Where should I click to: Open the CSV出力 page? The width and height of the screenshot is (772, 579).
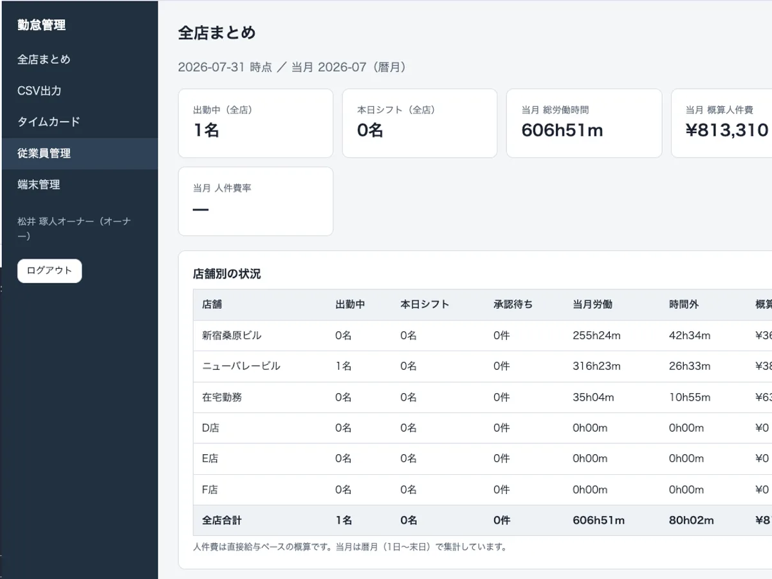pos(80,91)
